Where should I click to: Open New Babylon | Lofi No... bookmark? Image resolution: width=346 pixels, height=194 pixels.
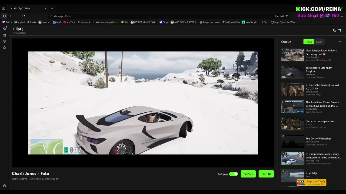pyautogui.click(x=255, y=22)
